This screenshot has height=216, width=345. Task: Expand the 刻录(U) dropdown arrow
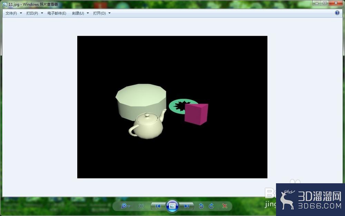(x=88, y=13)
